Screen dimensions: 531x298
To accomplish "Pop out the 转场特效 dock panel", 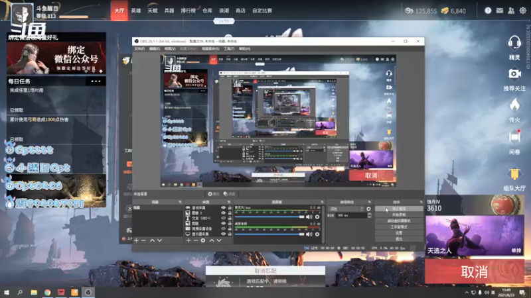I will [370, 202].
